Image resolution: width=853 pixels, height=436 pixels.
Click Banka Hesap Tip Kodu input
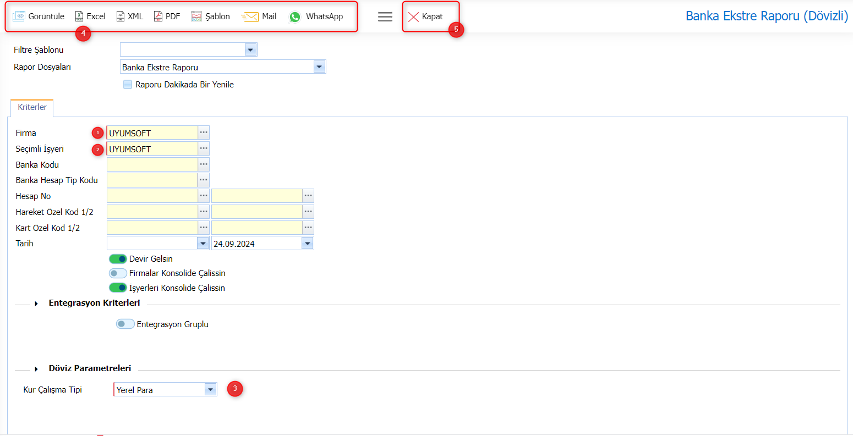(x=152, y=180)
